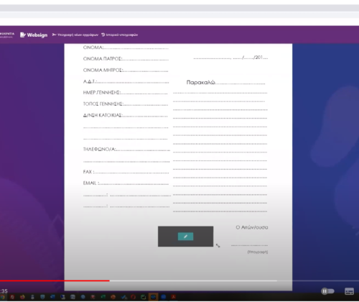Click the Websign logo icon
This screenshot has width=359, height=302.
click(x=23, y=35)
